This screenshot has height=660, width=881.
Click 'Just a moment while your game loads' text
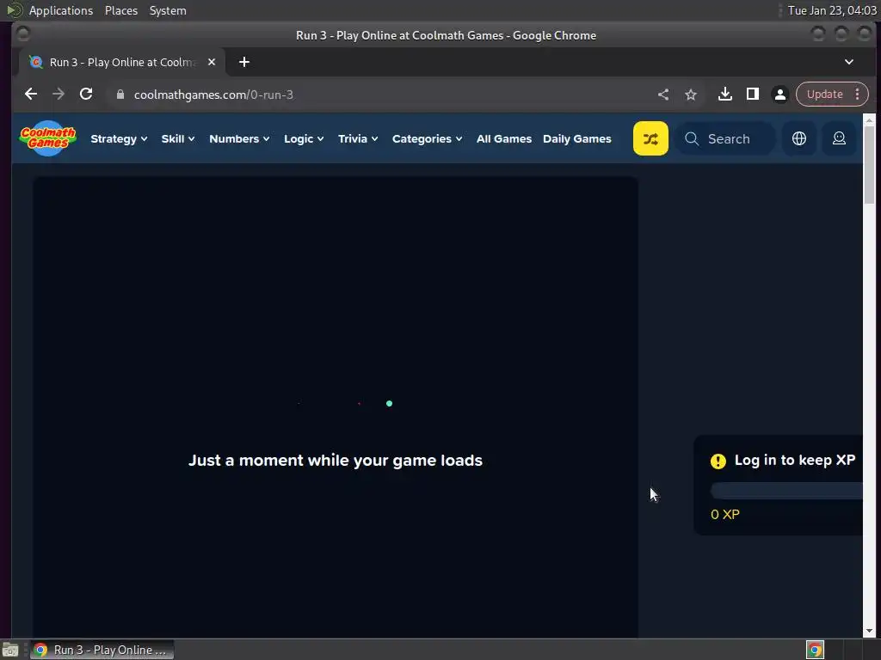coord(335,461)
